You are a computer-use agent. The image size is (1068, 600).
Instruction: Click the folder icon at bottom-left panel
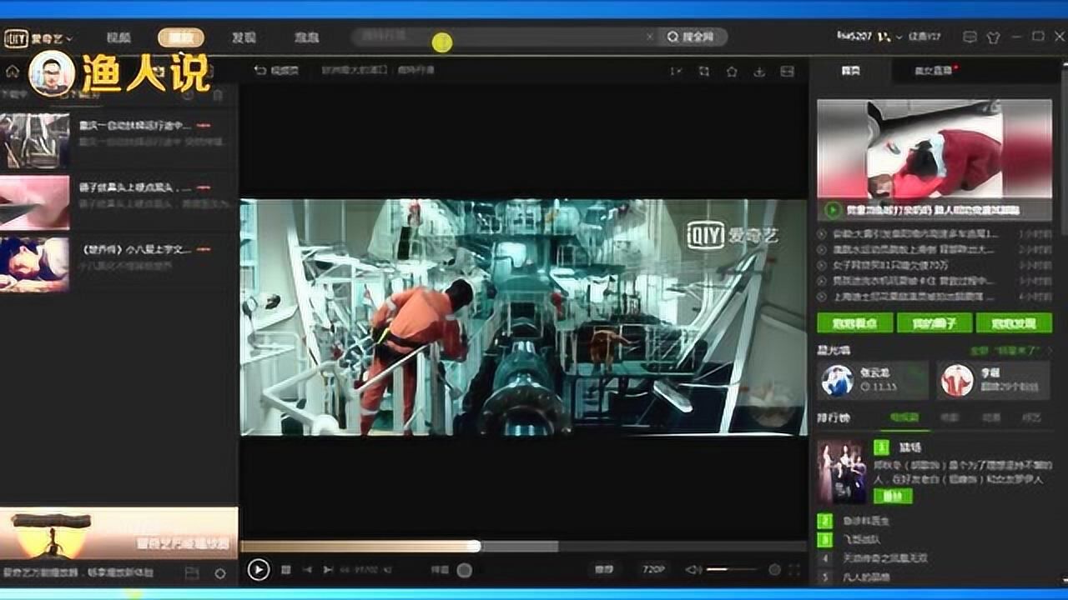tap(193, 573)
